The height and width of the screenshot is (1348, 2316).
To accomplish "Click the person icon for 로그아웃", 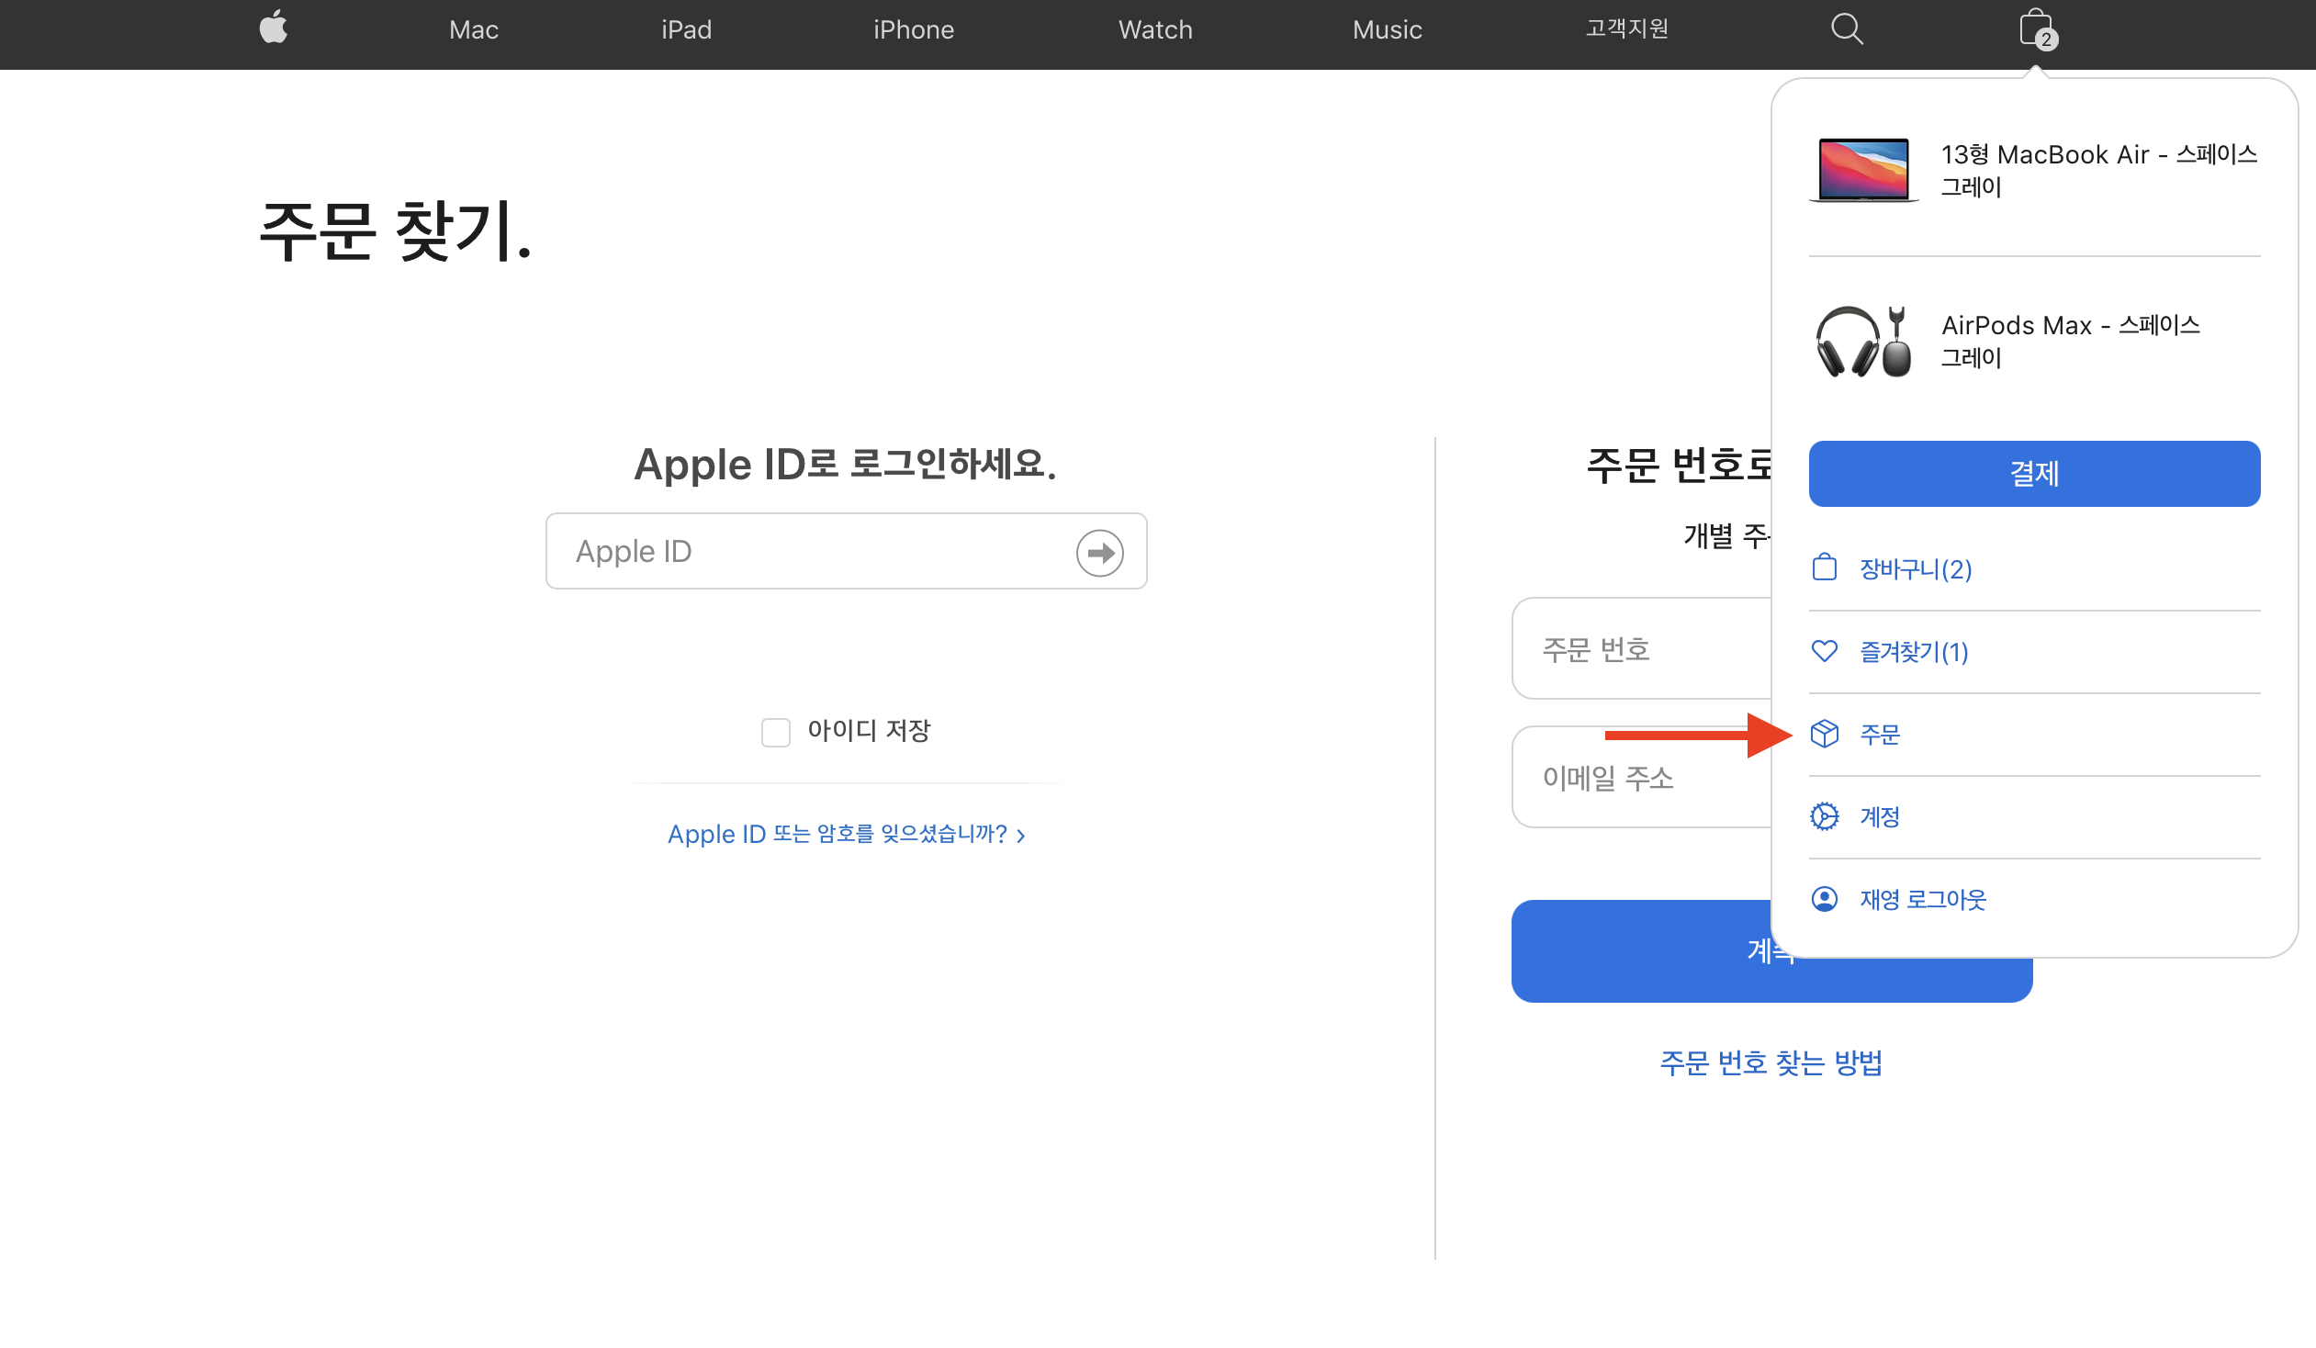I will [1825, 900].
